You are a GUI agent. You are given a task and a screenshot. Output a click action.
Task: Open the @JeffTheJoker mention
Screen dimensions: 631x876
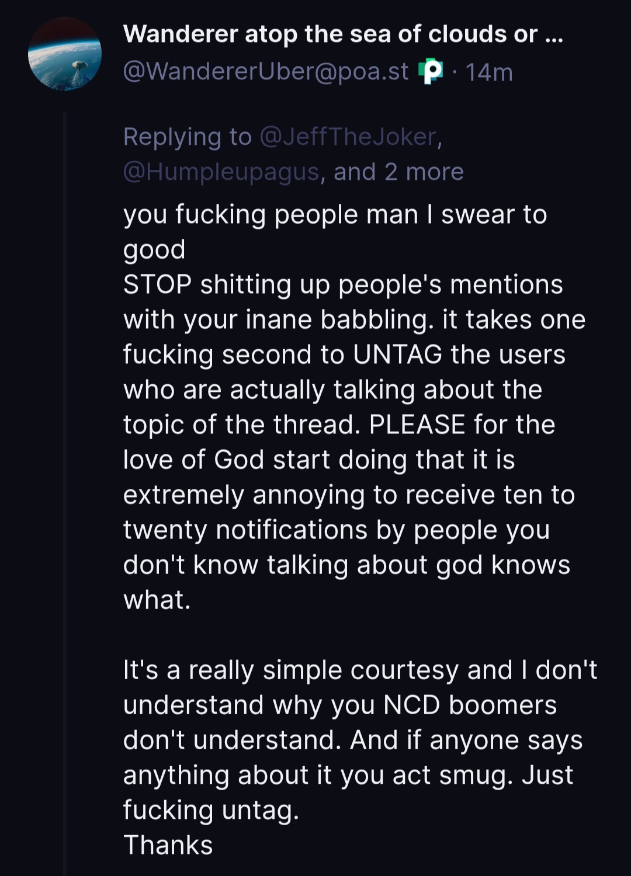click(x=348, y=137)
